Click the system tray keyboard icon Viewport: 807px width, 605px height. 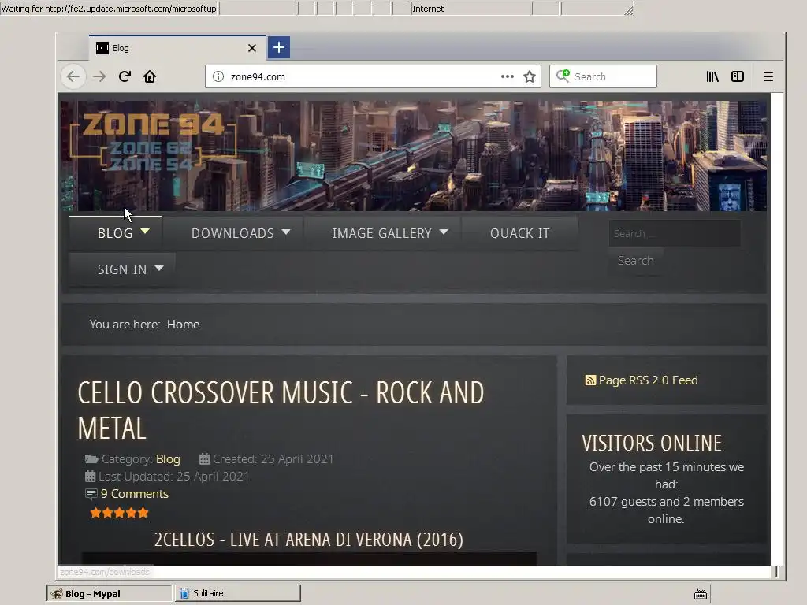coord(701,594)
